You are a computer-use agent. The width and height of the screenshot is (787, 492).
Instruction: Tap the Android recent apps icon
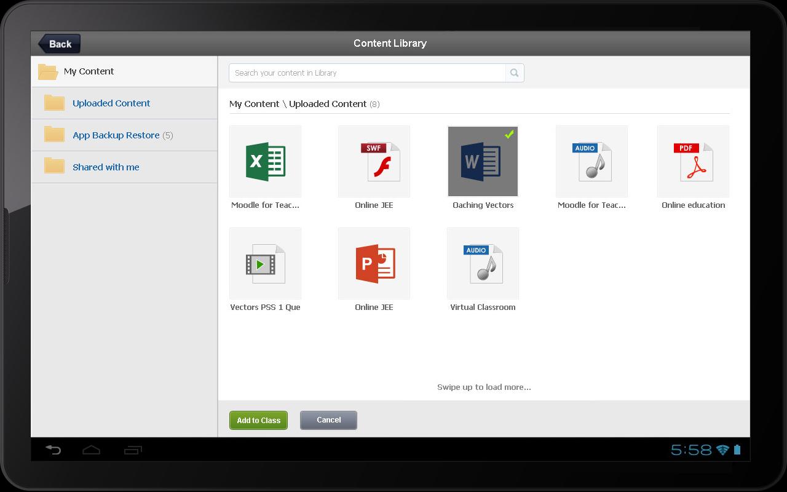tap(133, 450)
